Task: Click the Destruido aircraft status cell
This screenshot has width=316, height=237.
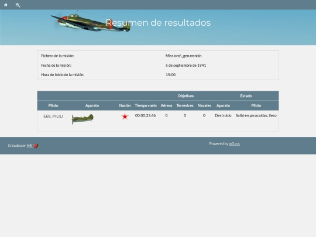Action: click(223, 115)
